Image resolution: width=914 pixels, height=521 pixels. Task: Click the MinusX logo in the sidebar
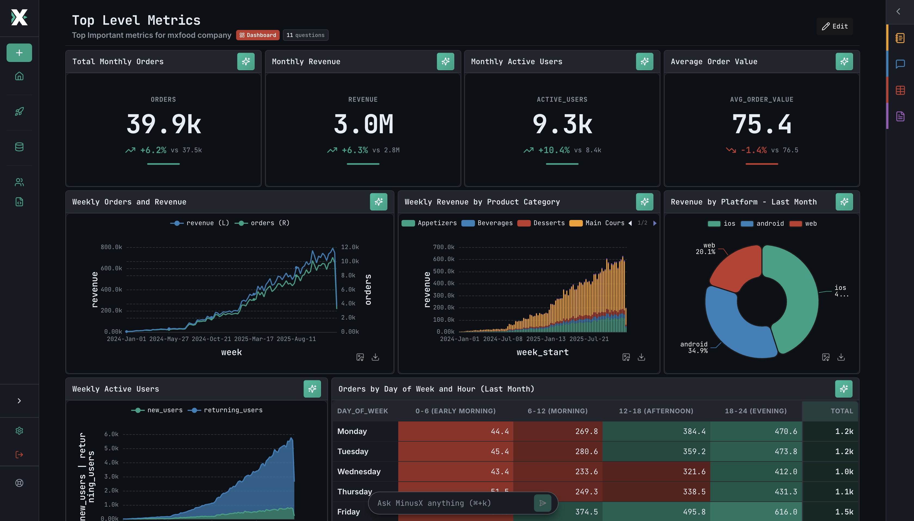click(x=19, y=17)
